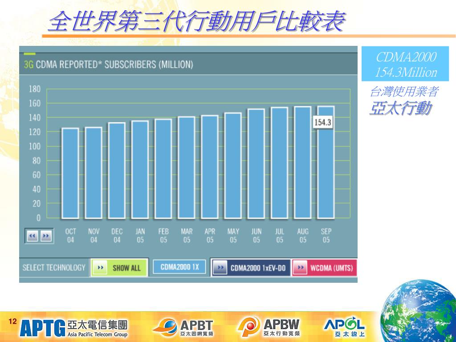Click the arrow icon on WCDMA (UMTS)
This screenshot has height=342, width=456.
pyautogui.click(x=300, y=268)
